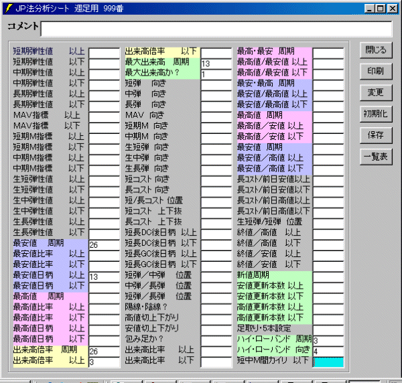Select the 生長弾 向き input field
This screenshot has height=383, width=402.
coord(216,170)
